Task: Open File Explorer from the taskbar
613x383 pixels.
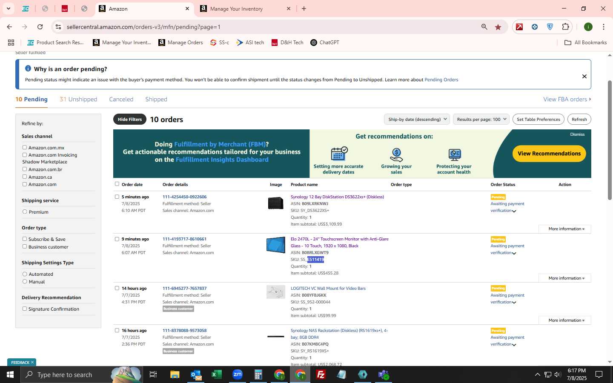Action: pyautogui.click(x=175, y=374)
